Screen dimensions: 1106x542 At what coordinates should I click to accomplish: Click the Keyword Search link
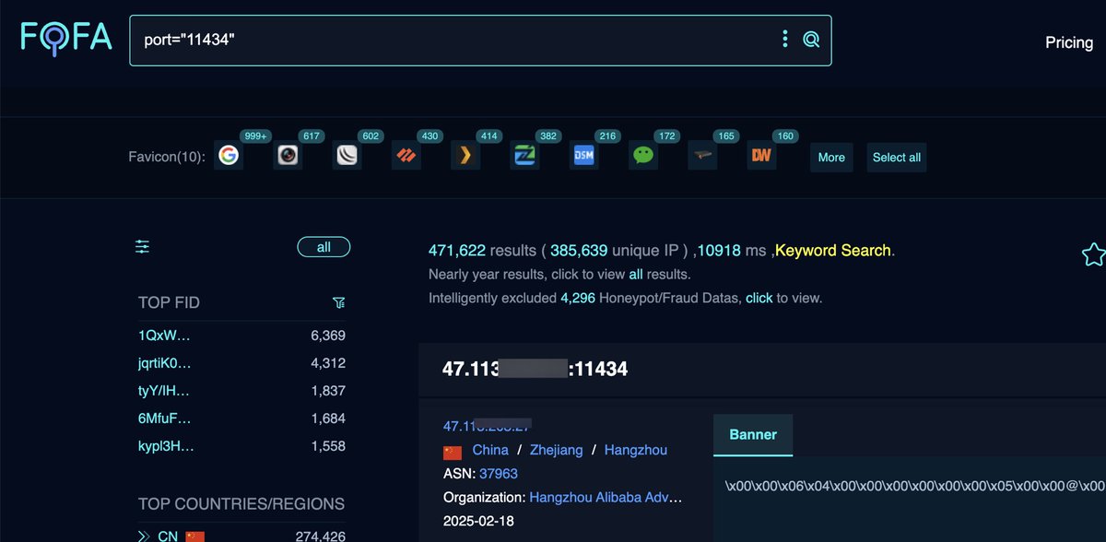[x=833, y=250]
